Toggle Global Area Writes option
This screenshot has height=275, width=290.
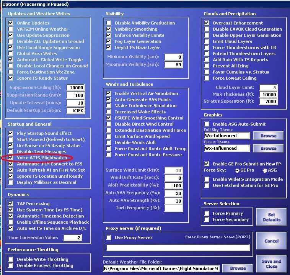(11, 54)
